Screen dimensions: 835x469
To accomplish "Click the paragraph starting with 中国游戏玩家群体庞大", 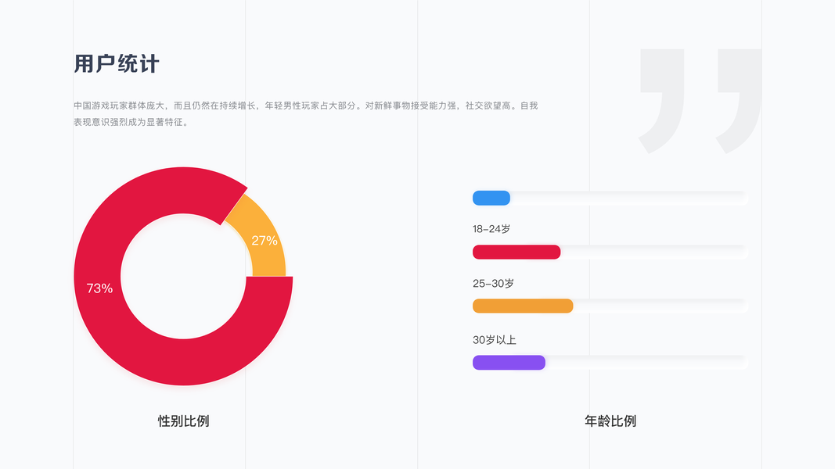I will coord(306,114).
